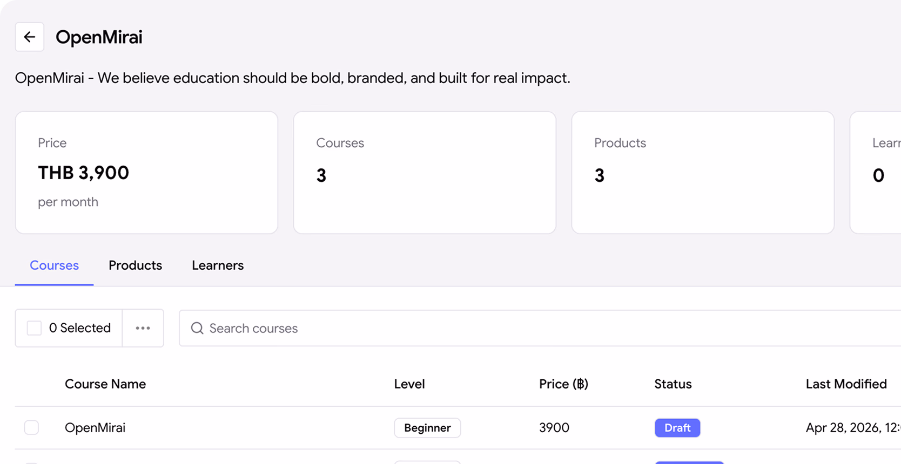
Task: Click the Price (฿) column header
Action: click(x=563, y=384)
